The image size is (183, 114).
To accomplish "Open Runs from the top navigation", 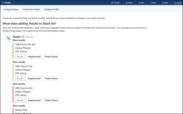I will tap(153, 3).
